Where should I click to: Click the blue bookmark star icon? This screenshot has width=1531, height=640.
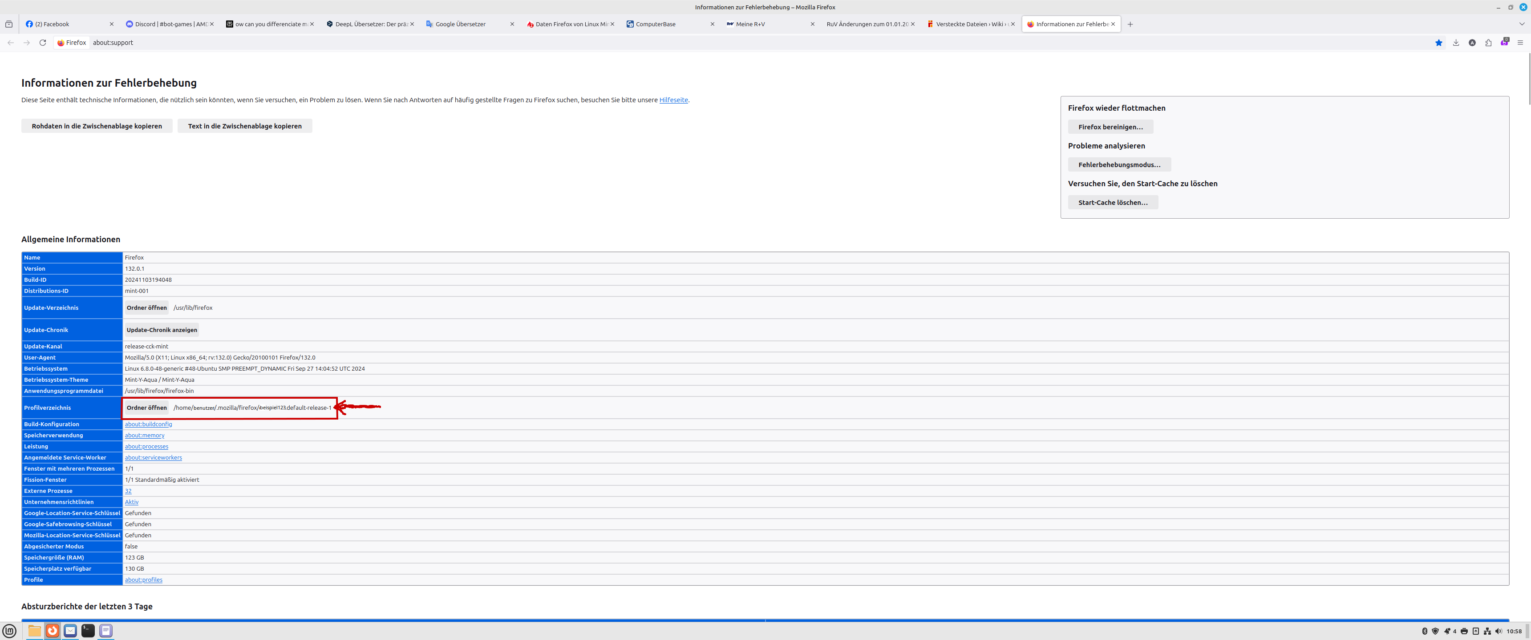pos(1438,43)
